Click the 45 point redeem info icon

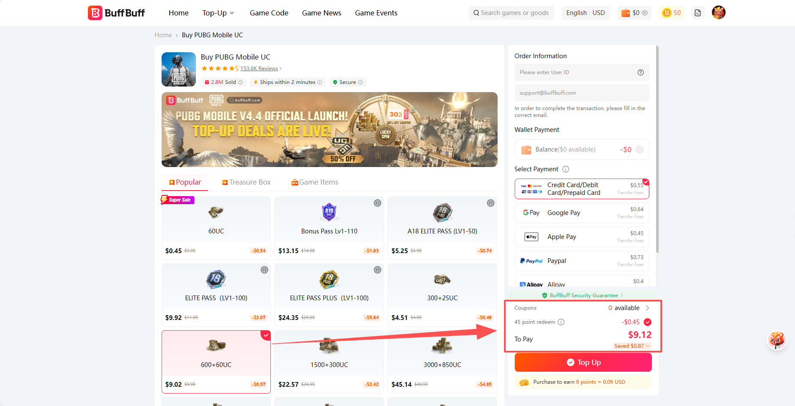(x=561, y=322)
